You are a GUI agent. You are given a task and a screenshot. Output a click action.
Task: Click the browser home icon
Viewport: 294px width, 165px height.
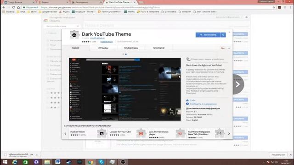(x=18, y=7)
